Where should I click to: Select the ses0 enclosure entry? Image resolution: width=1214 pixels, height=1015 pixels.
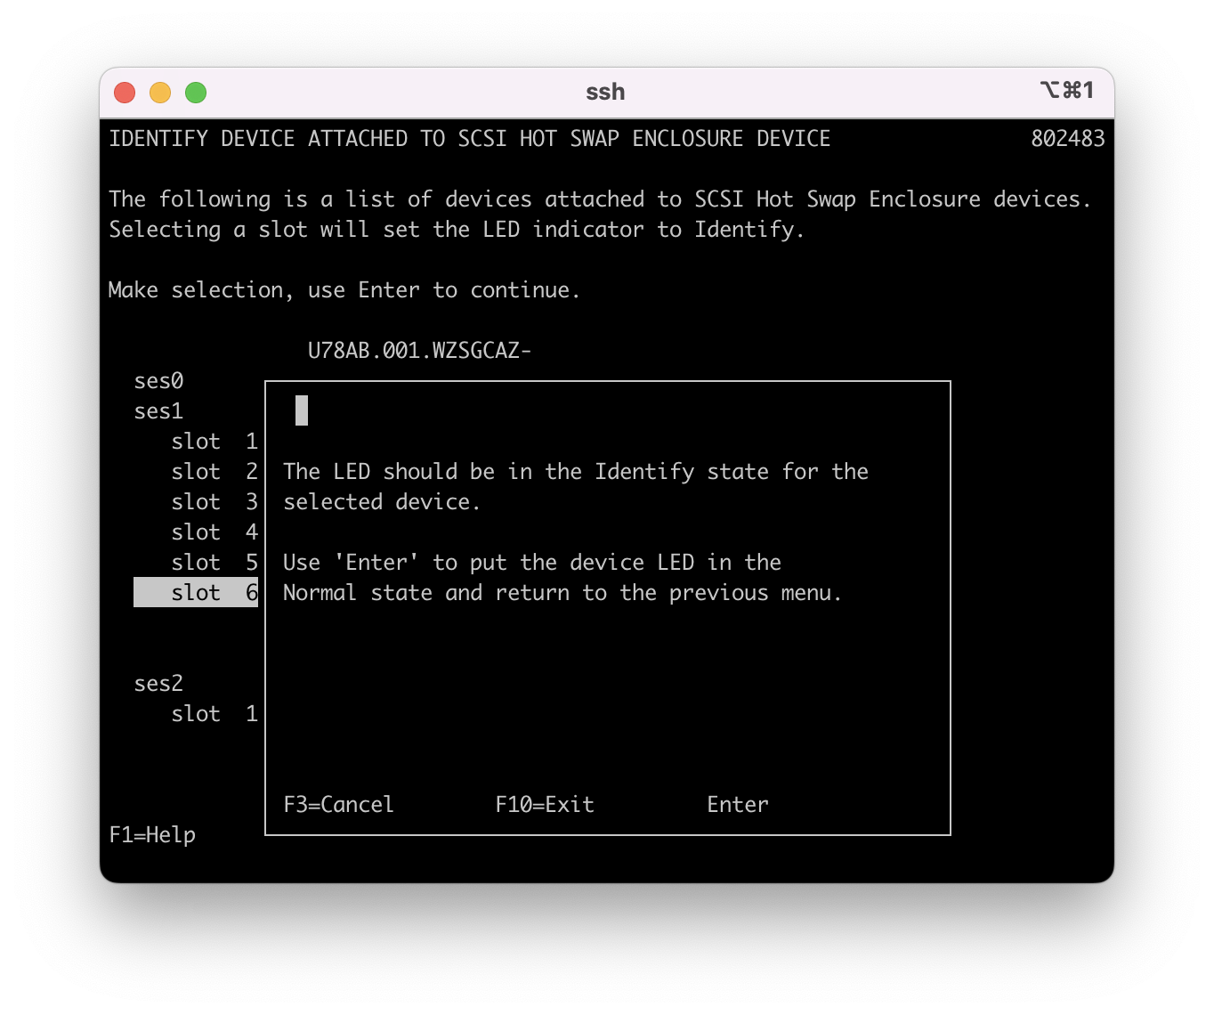(158, 381)
